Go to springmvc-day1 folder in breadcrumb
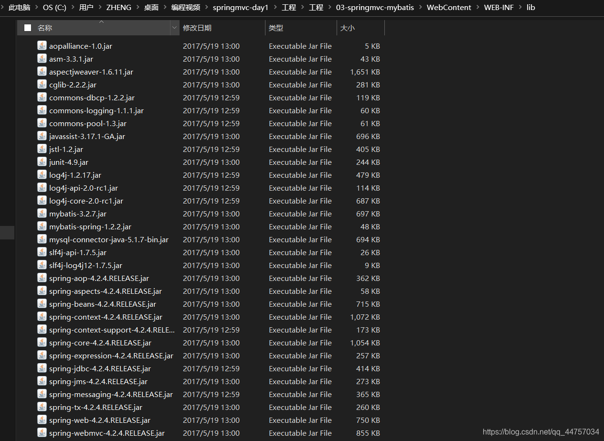 point(241,7)
